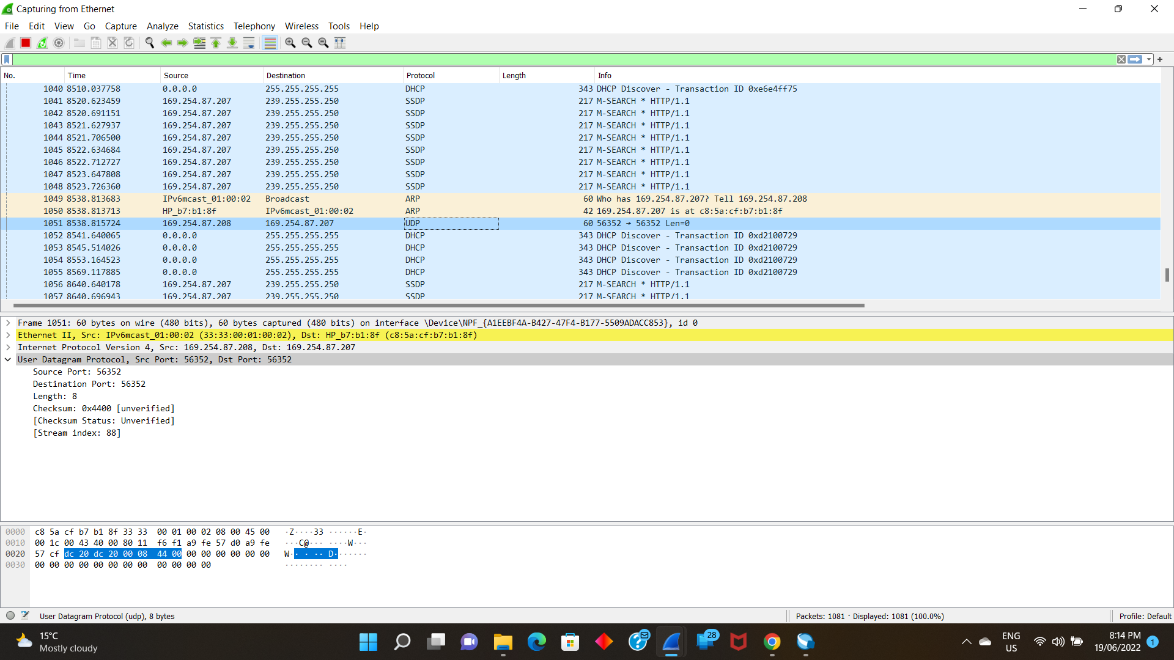Zoom in on packet text

point(290,43)
